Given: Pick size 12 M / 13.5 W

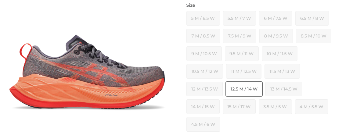Looking at the screenshot, I should tap(204, 89).
